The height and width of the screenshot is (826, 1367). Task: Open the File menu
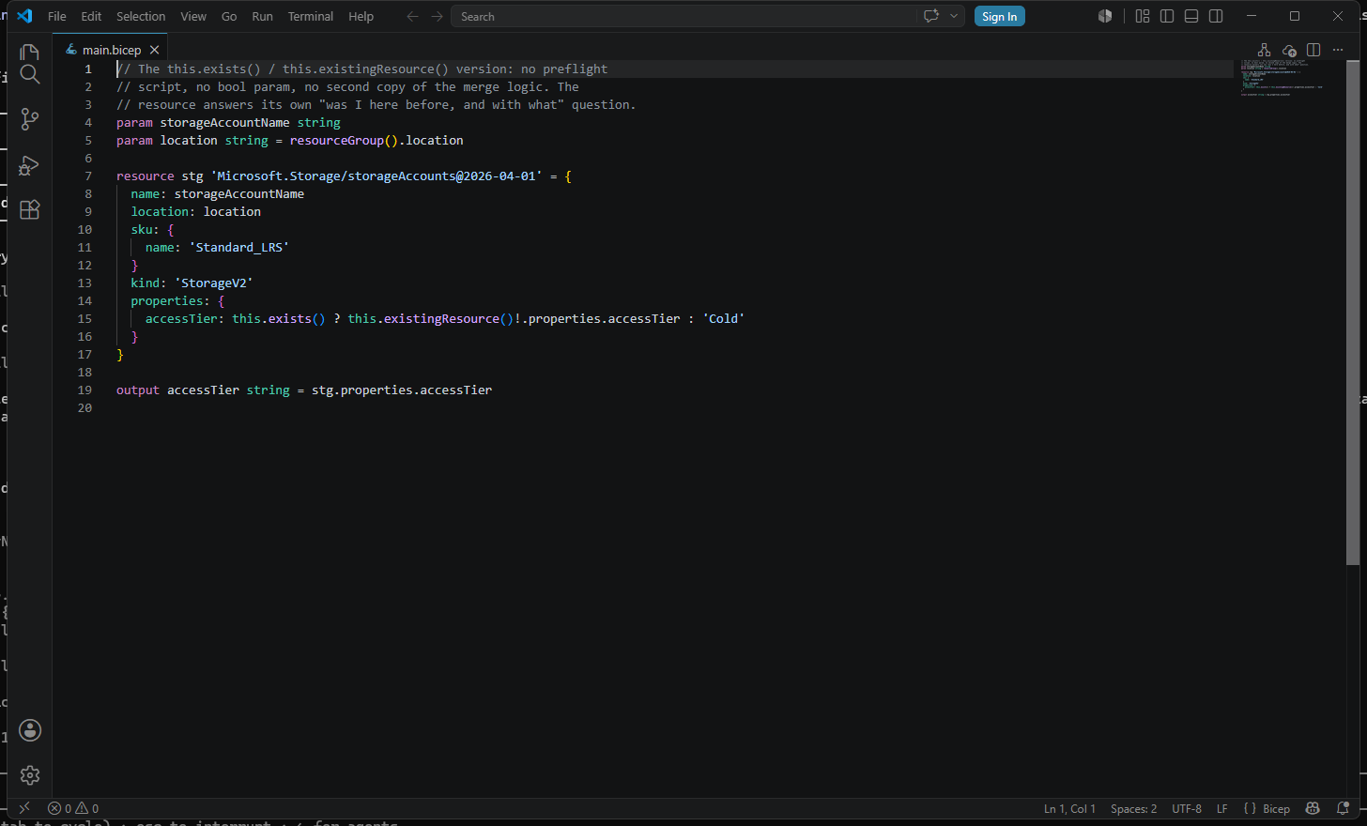(x=57, y=16)
